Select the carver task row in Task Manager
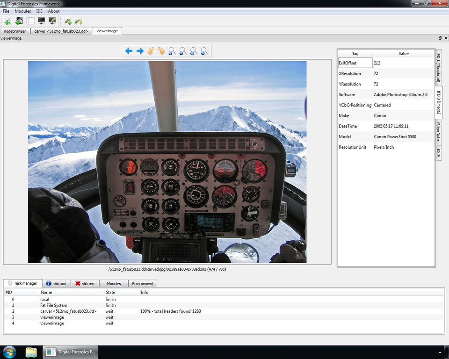Image resolution: width=449 pixels, height=359 pixels. click(x=68, y=311)
